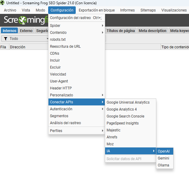Click the Tipo de contenido column header
The image size is (189, 174).
[175, 47]
